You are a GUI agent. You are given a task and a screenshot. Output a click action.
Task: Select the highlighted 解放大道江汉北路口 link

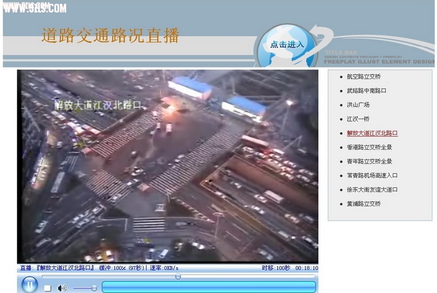click(x=372, y=133)
